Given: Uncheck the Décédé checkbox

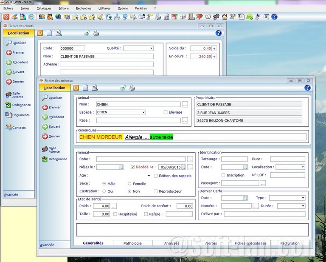Looking at the screenshot, I should 133,167.
